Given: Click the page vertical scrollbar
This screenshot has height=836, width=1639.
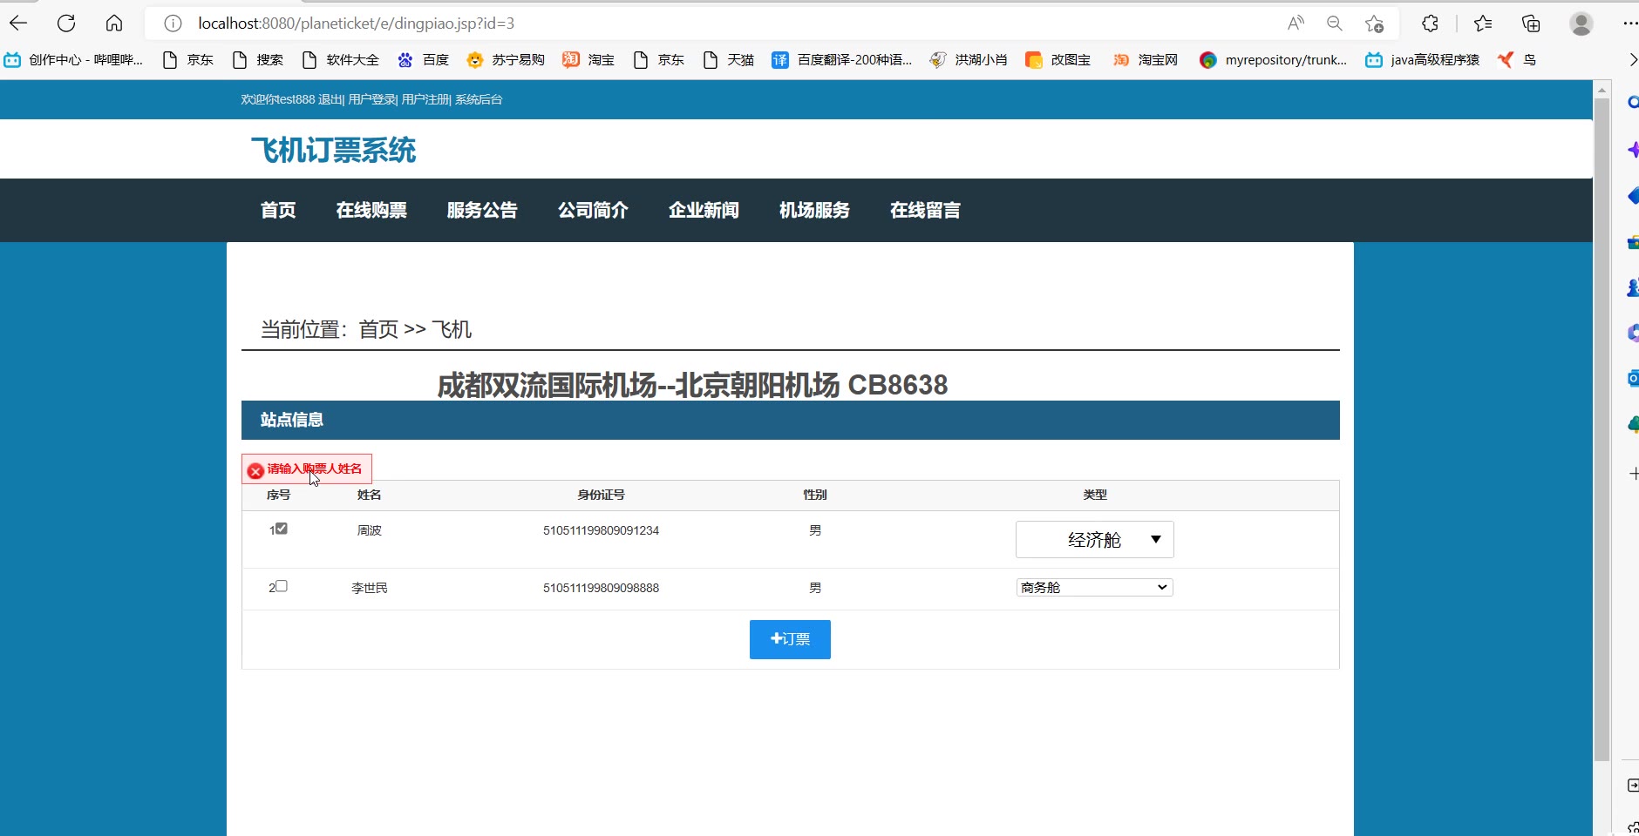Looking at the screenshot, I should 1602,435.
